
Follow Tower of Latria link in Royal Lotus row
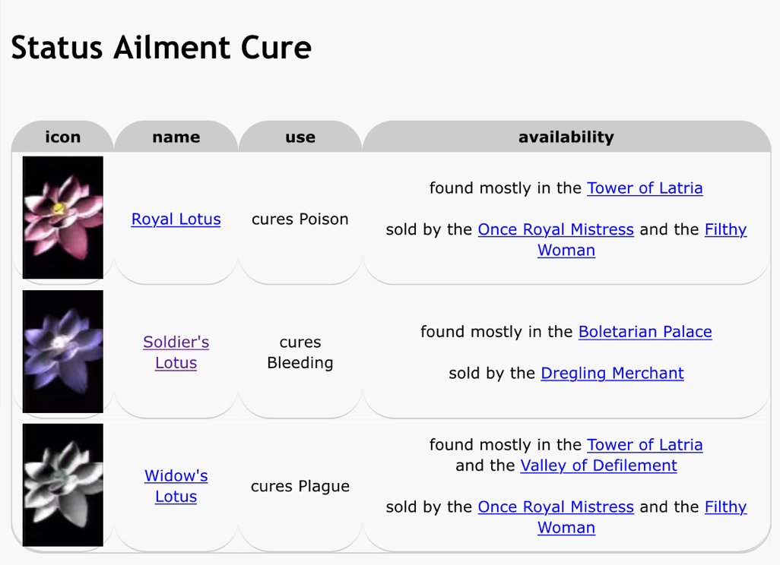click(645, 188)
